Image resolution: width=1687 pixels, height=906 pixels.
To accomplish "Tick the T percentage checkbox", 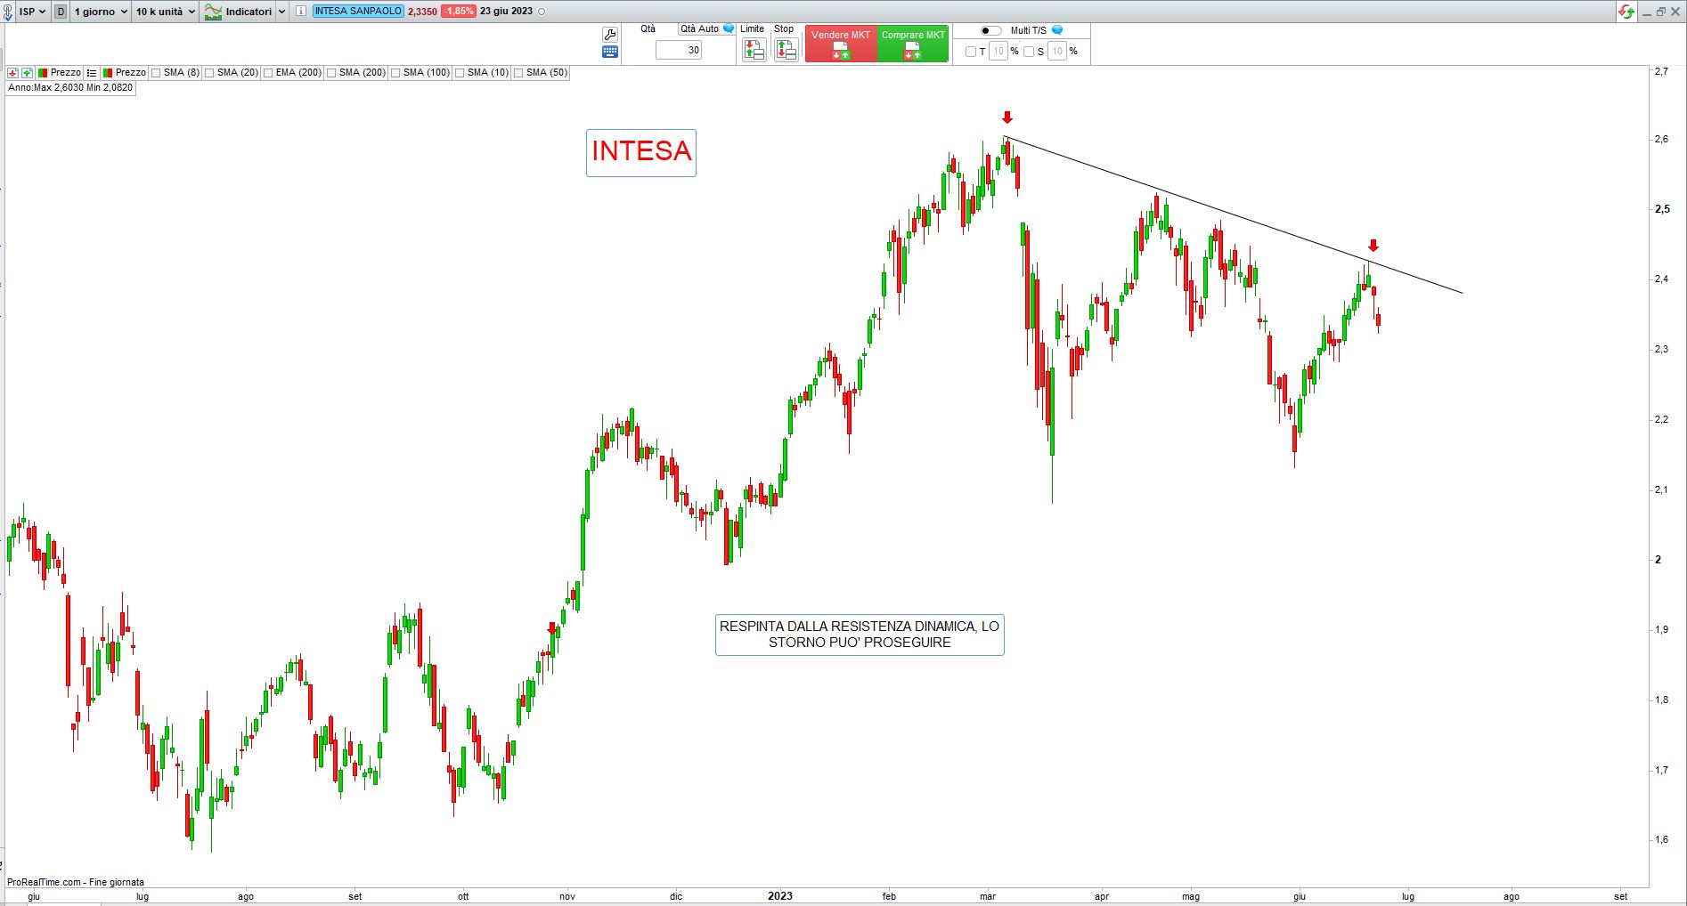I will [x=971, y=52].
